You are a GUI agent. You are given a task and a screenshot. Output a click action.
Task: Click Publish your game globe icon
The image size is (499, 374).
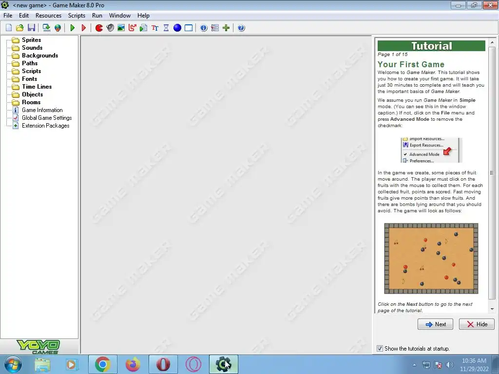(x=58, y=28)
